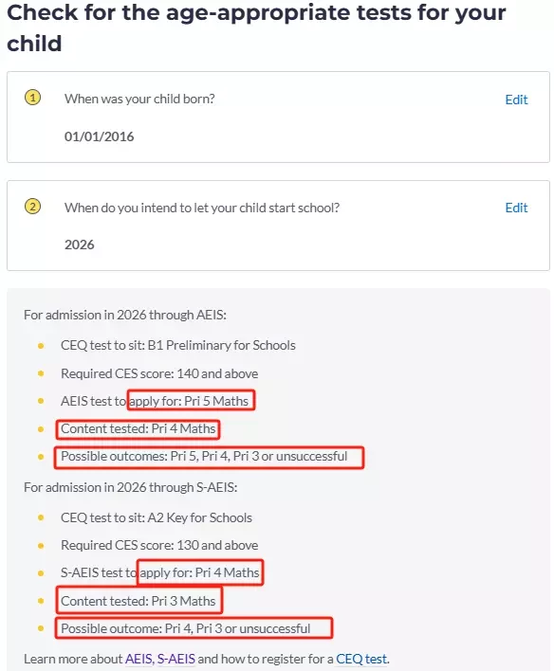The height and width of the screenshot is (671, 554).
Task: Click the 'start school' question text
Action: click(x=202, y=208)
